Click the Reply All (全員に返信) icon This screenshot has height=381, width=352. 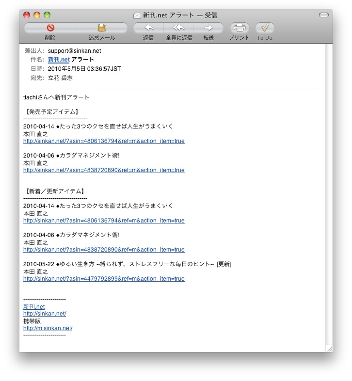pos(178,28)
